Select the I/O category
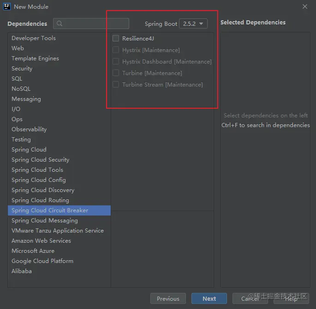This screenshot has height=309, width=316. tap(59, 109)
